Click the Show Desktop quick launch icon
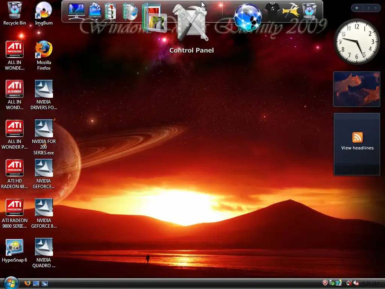The image size is (385, 289). tap(36, 284)
